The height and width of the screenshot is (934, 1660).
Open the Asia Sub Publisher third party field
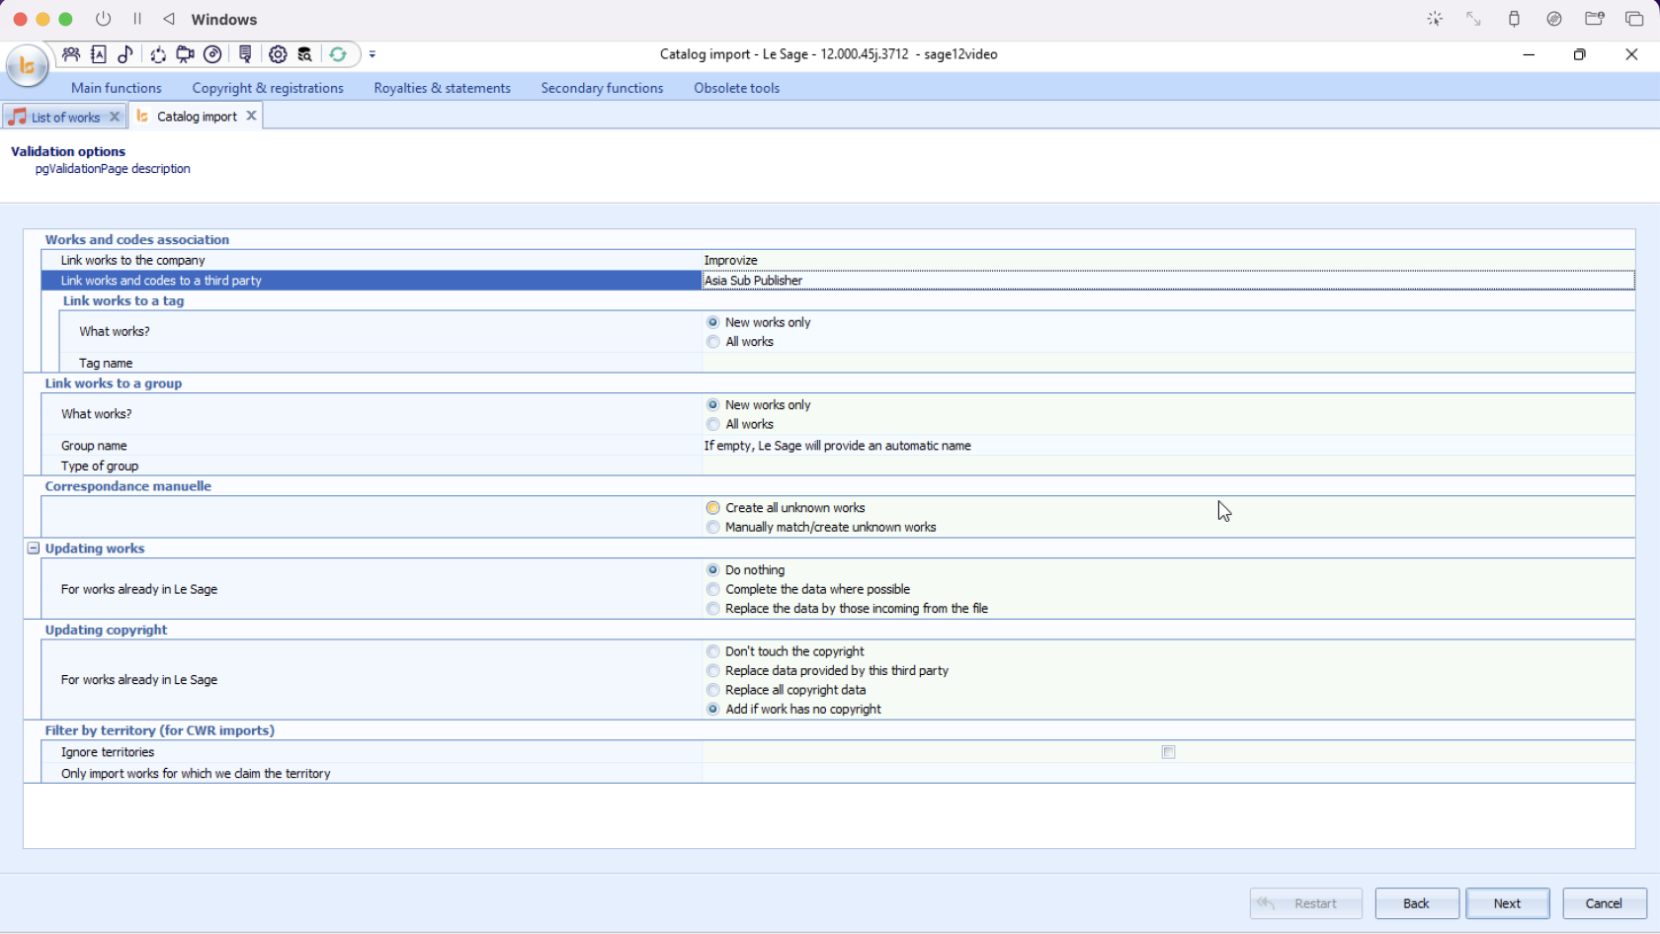[1168, 281]
